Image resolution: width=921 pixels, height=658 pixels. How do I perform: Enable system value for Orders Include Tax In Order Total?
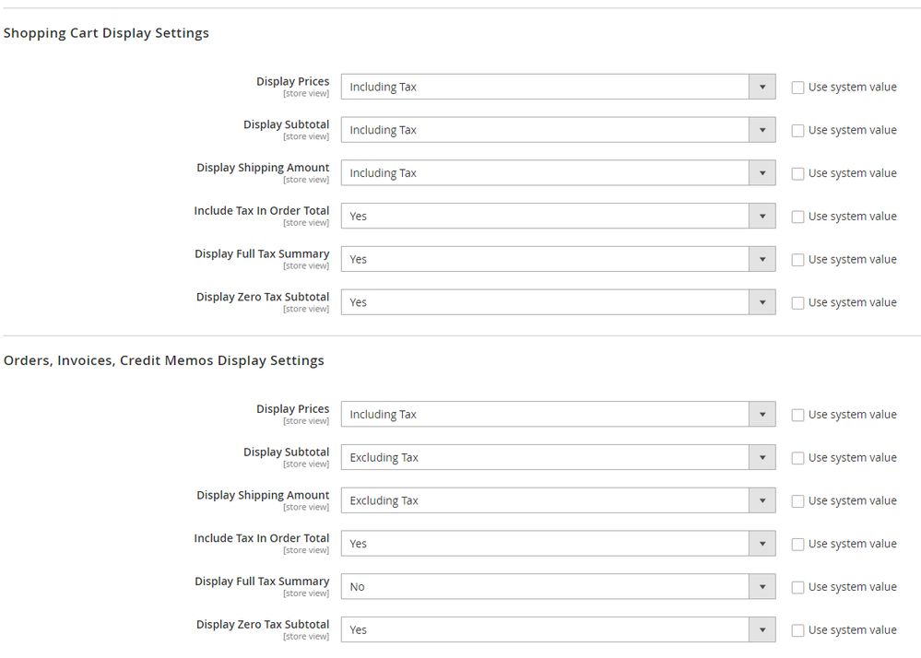tap(797, 545)
